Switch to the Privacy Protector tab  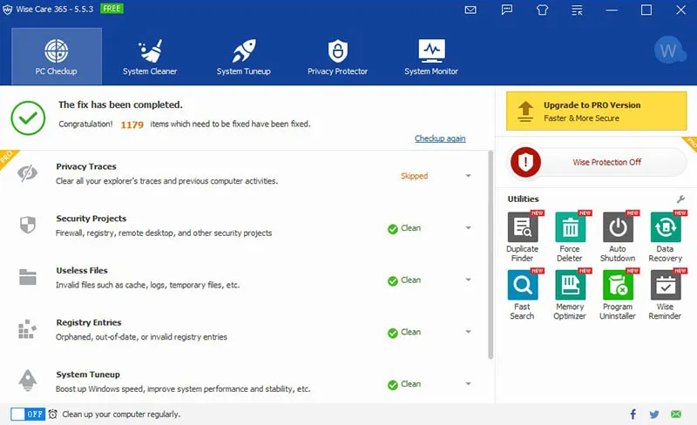(x=337, y=57)
